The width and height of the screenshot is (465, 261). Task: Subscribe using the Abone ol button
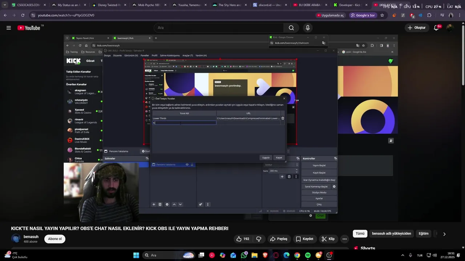coord(55,239)
